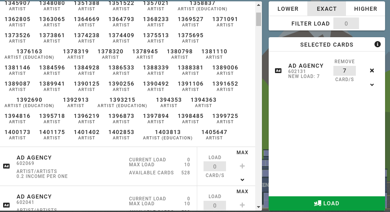Image resolution: width=390 pixels, height=212 pixels.
Task: Select artist card 1368233
Action: pos(156,22)
